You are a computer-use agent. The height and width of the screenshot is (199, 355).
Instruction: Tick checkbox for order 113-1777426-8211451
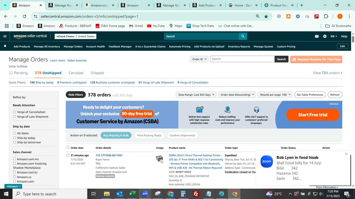(68, 155)
